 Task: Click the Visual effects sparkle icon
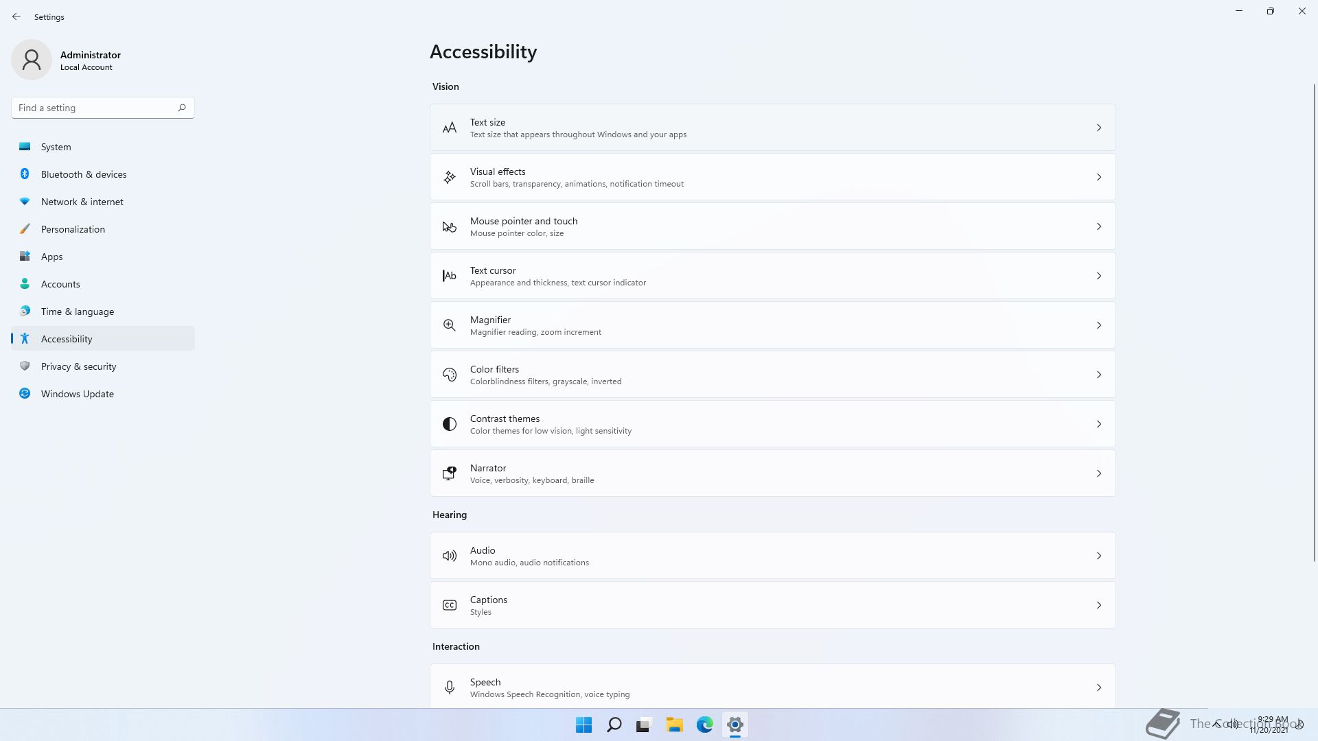(450, 177)
